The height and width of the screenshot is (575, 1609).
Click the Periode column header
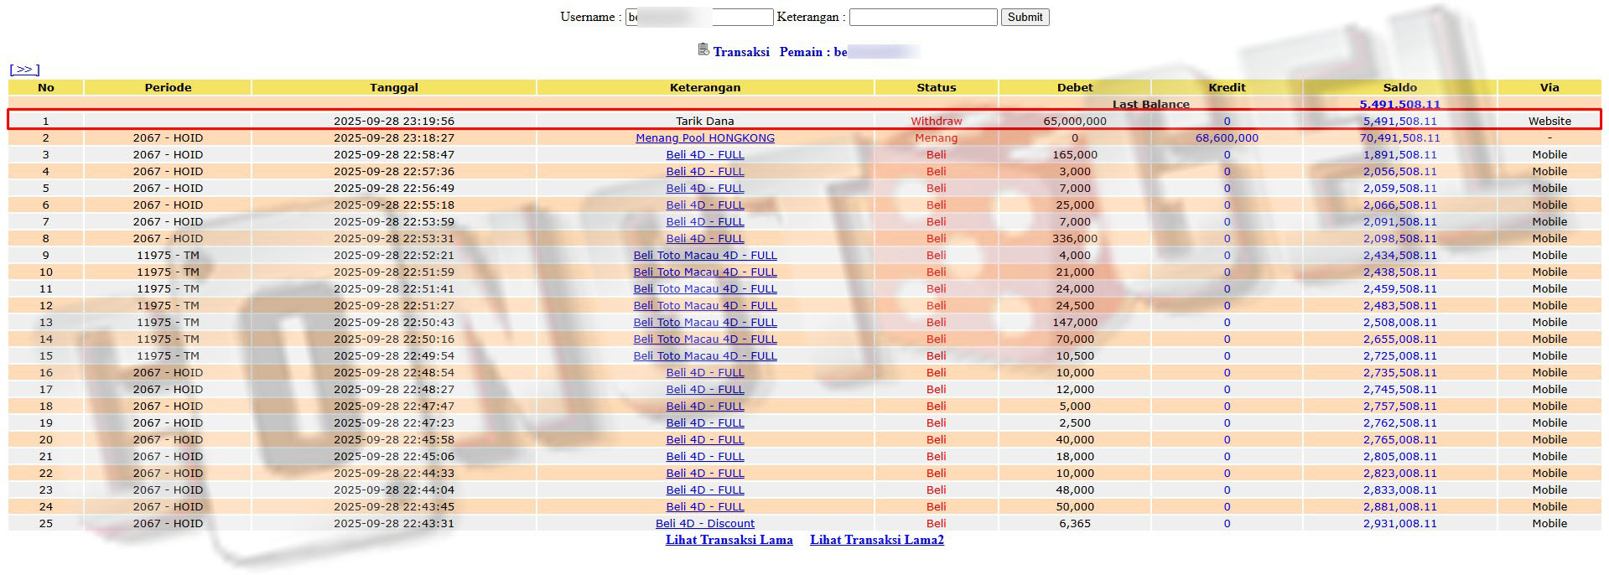point(168,87)
